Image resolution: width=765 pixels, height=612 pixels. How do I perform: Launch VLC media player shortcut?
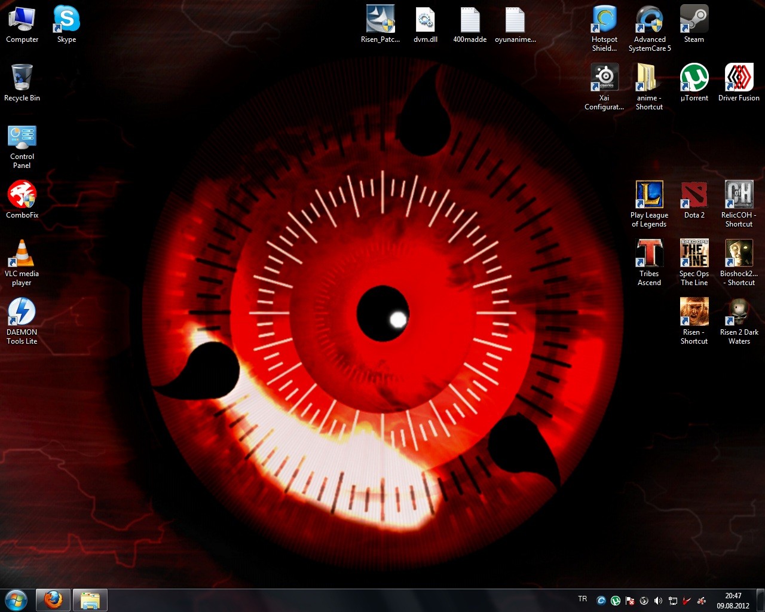point(22,263)
